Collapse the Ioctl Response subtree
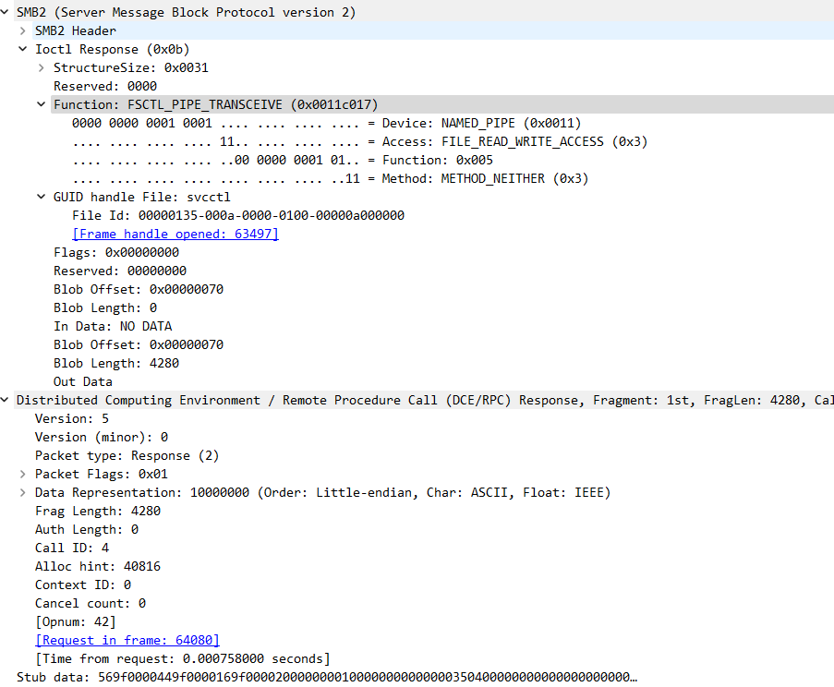Image resolution: width=834 pixels, height=687 pixels. [x=22, y=49]
